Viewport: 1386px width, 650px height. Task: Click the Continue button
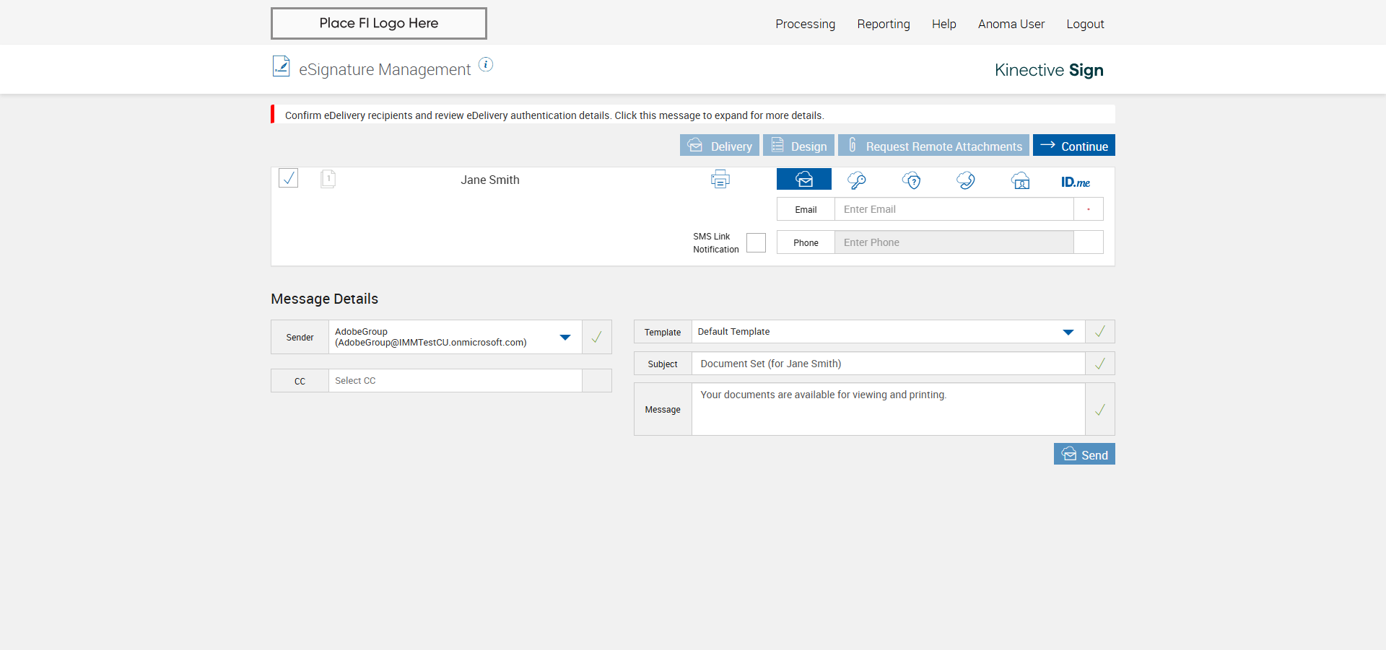point(1073,146)
